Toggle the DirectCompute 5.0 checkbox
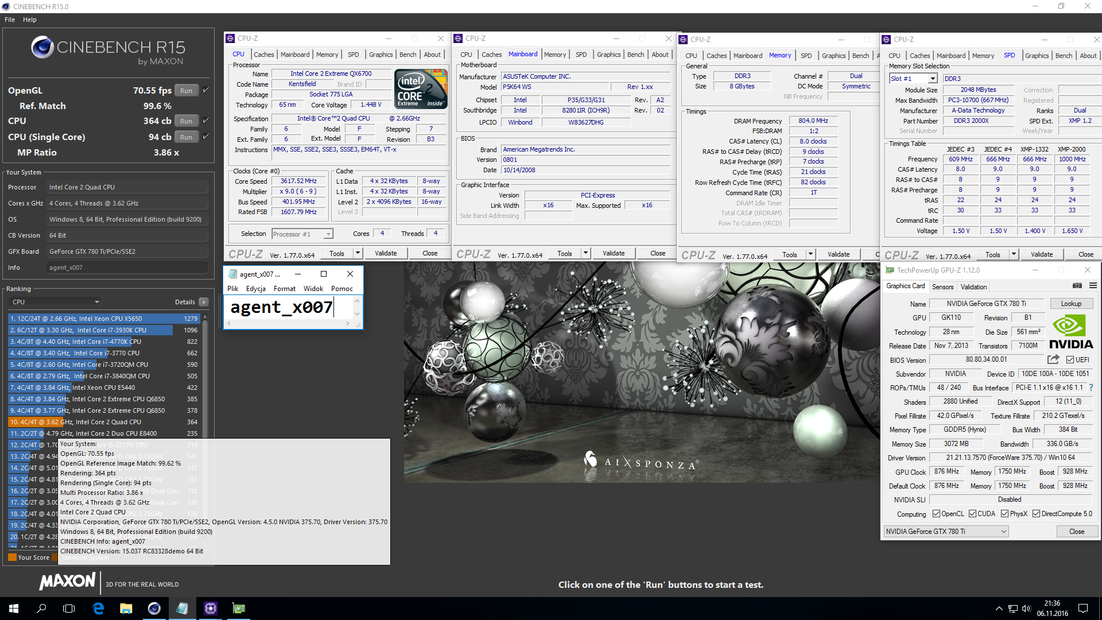1102x620 pixels. point(1036,514)
